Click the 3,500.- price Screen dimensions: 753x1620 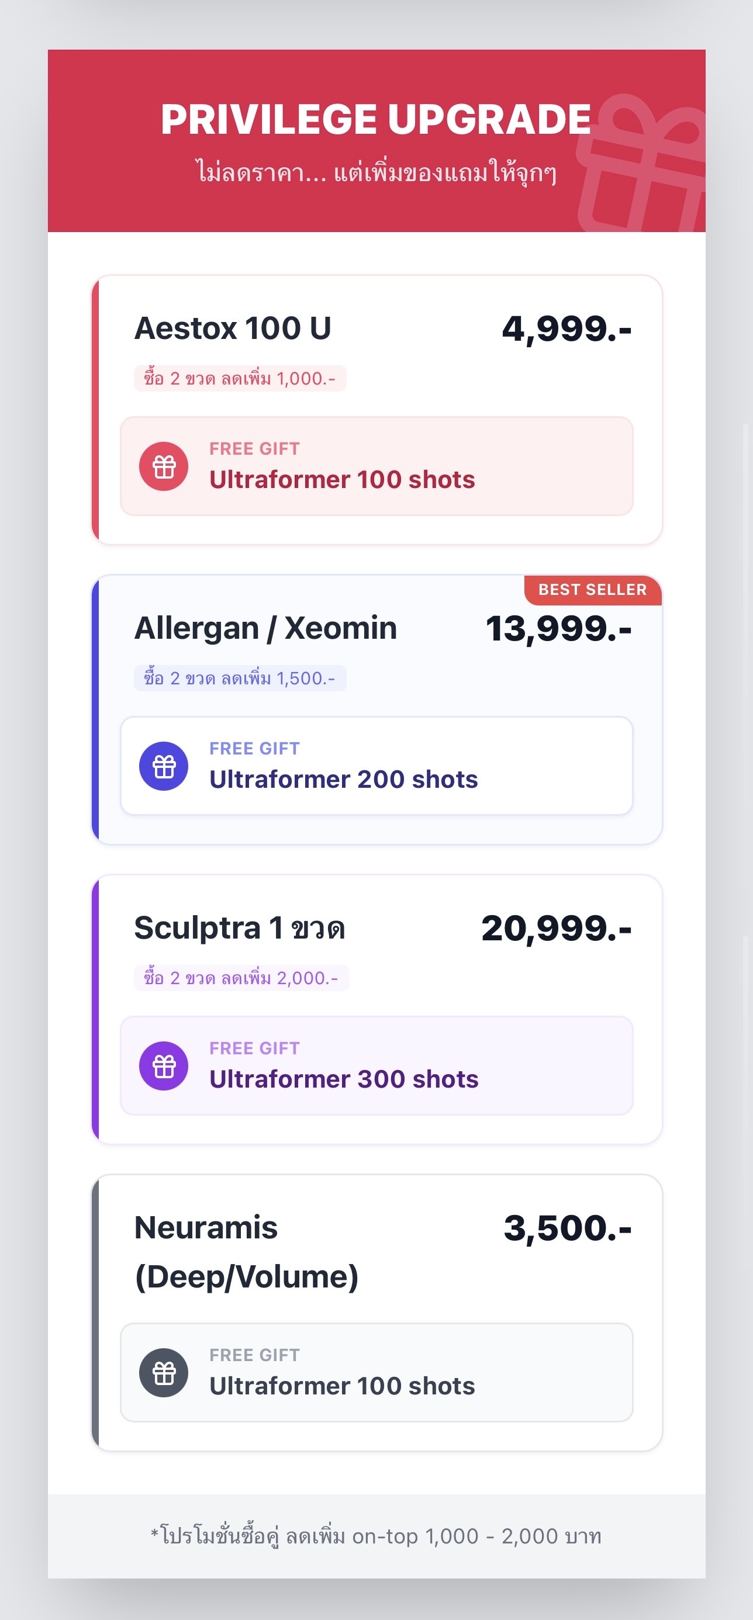[568, 1228]
